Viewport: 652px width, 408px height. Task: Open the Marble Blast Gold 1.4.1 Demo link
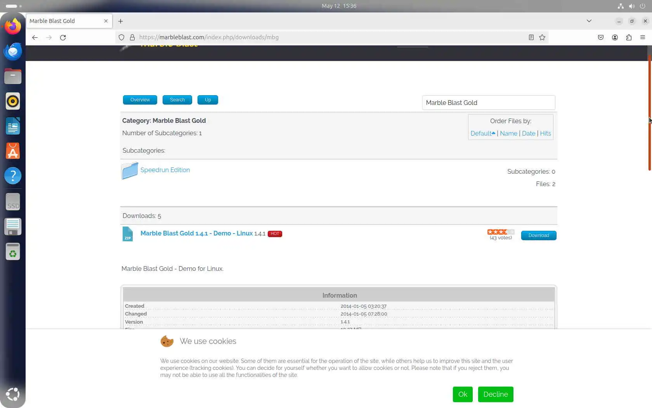[x=196, y=233]
